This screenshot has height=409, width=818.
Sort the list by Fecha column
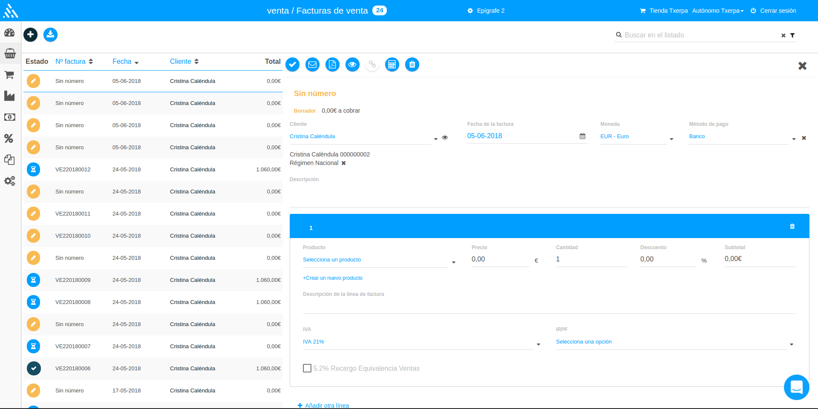coord(126,62)
